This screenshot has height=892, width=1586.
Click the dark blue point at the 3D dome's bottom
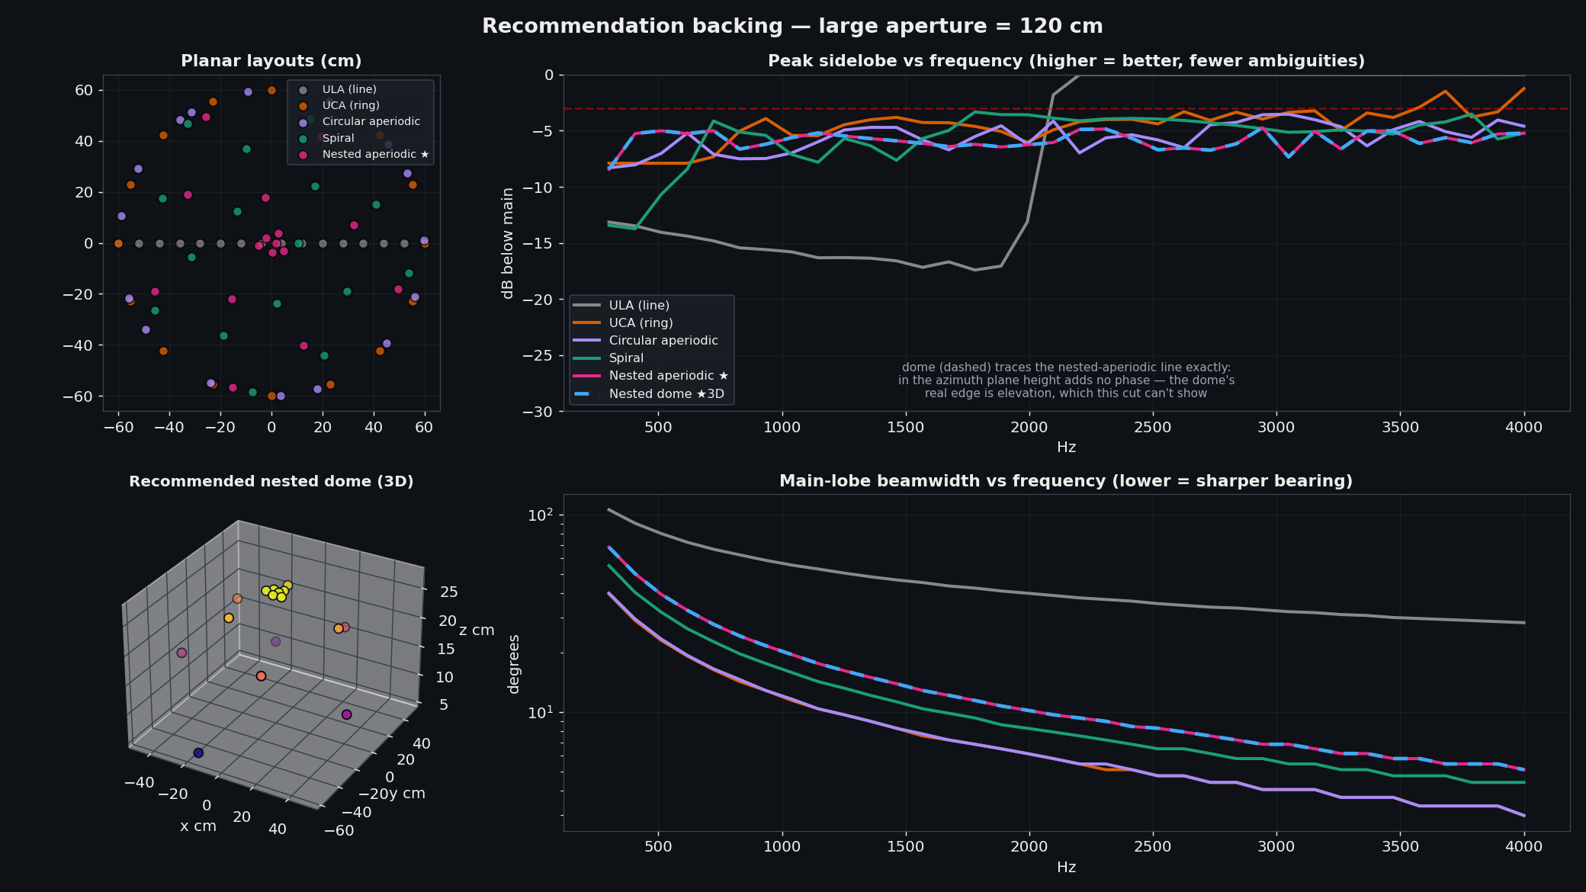[198, 752]
